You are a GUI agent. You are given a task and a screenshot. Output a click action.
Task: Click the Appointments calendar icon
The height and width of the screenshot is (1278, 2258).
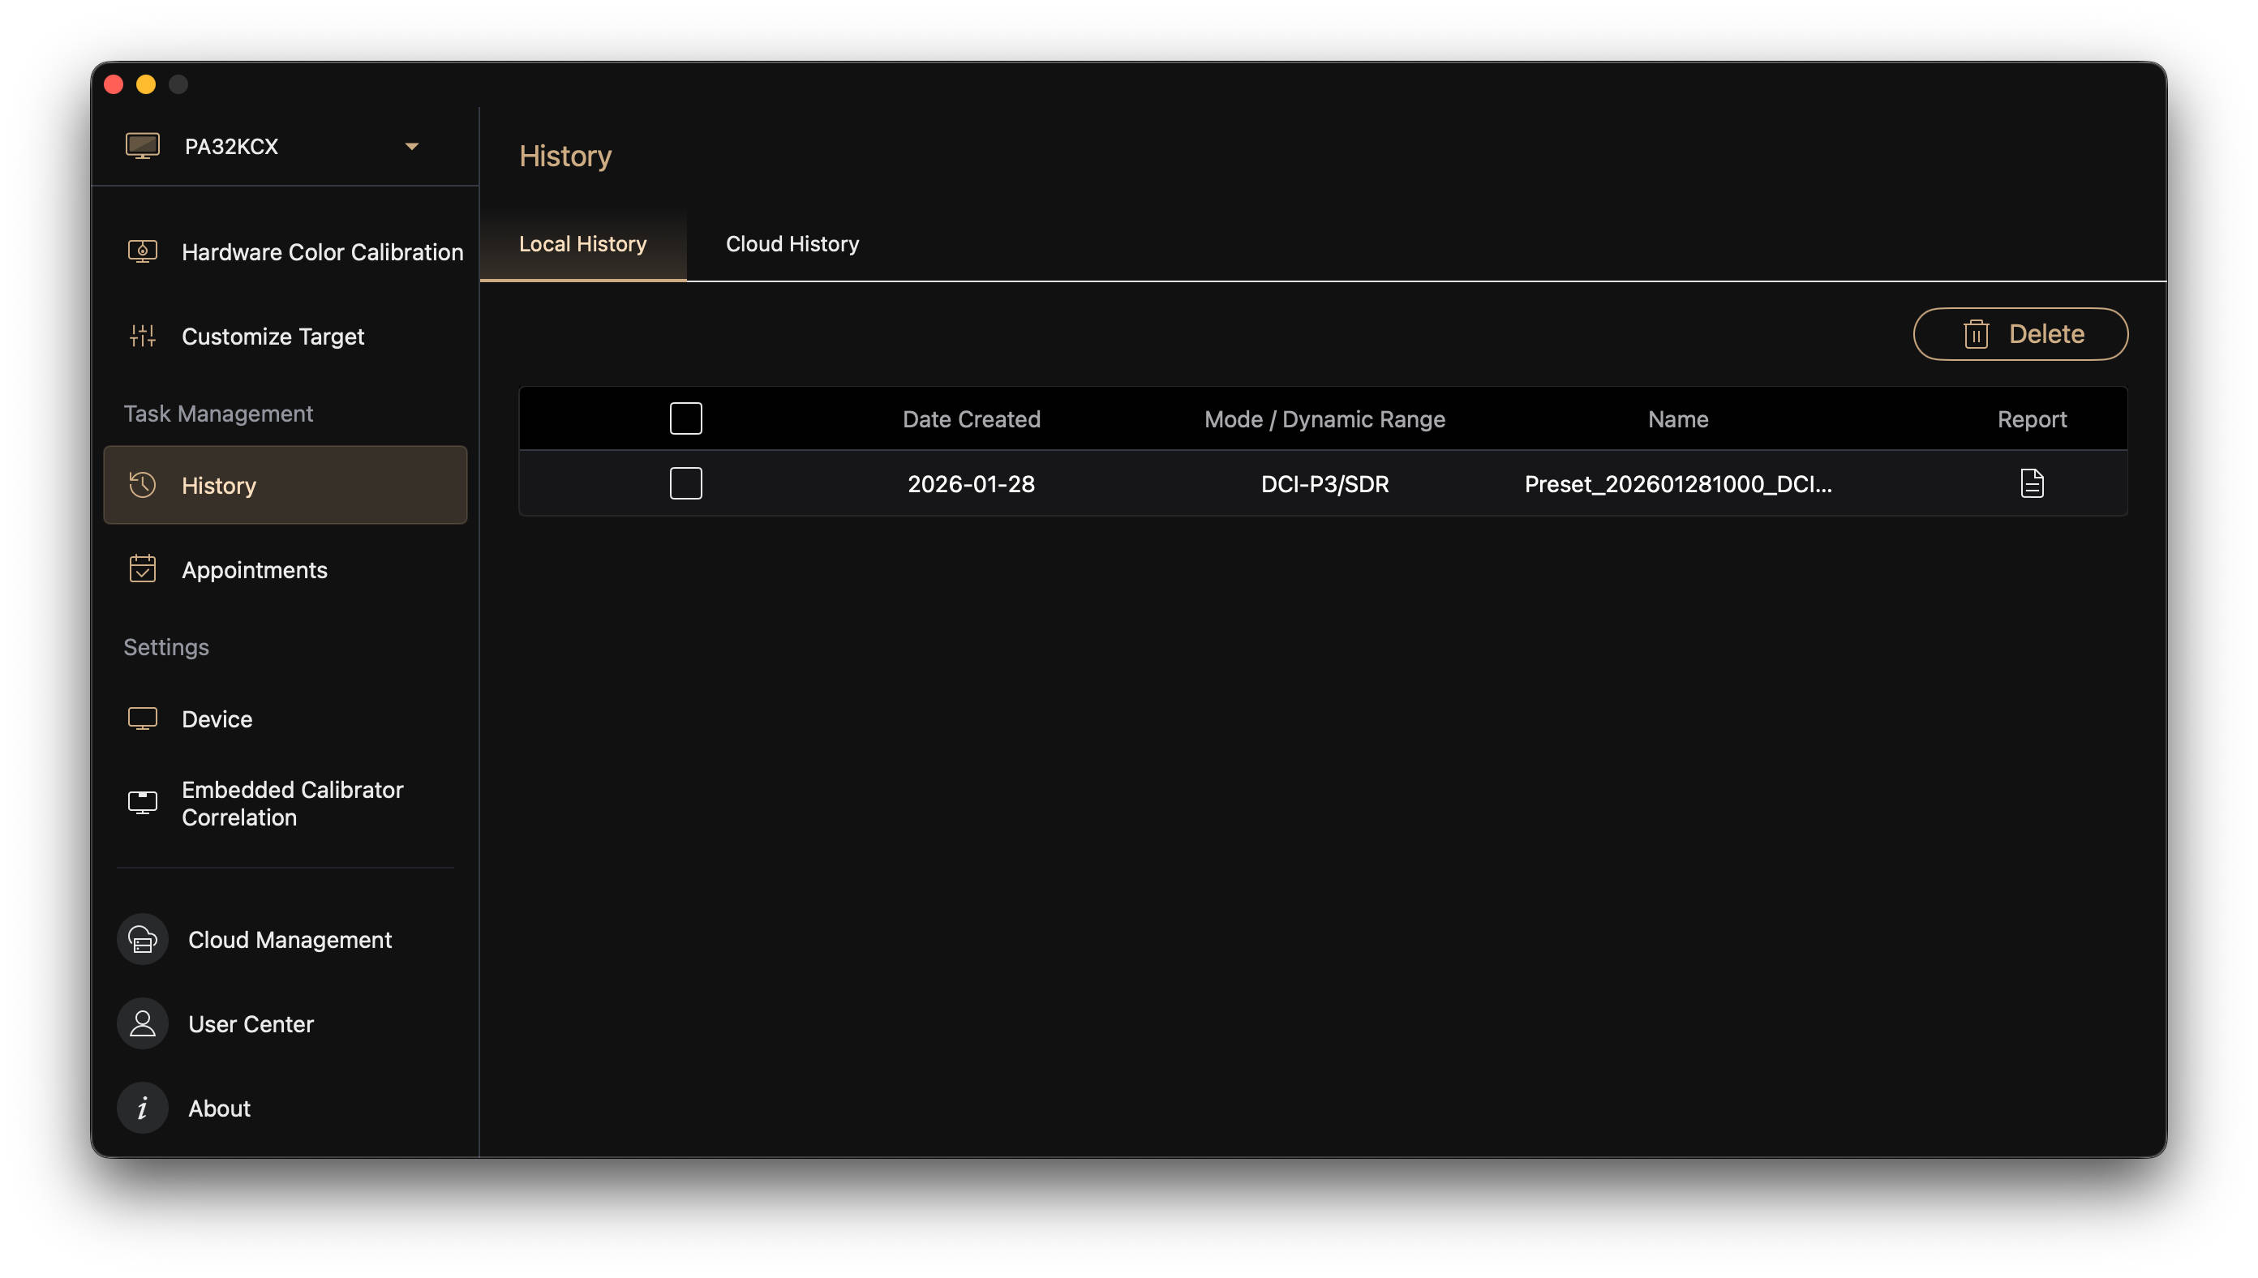(x=142, y=569)
